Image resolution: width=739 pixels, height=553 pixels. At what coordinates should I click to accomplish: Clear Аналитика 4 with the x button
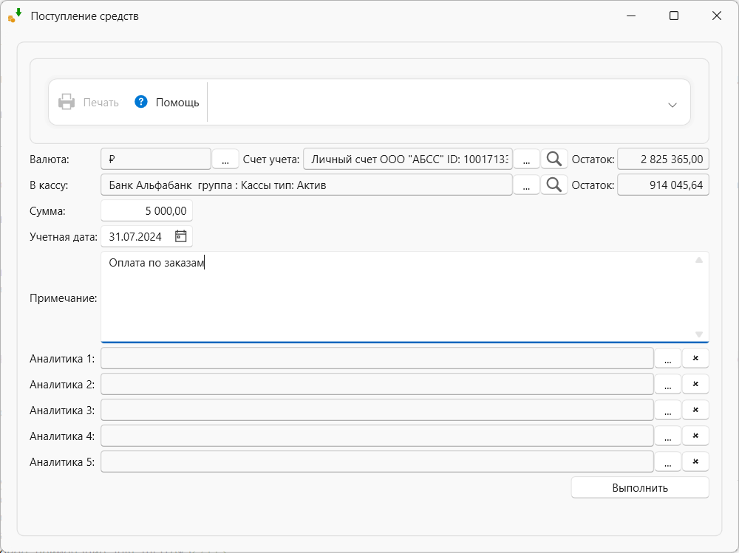[695, 436]
